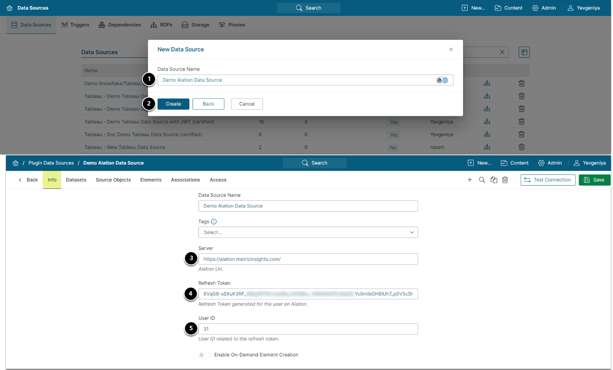This screenshot has width=613, height=370.
Task: Expand the Tags Select dropdown
Action: pos(308,233)
